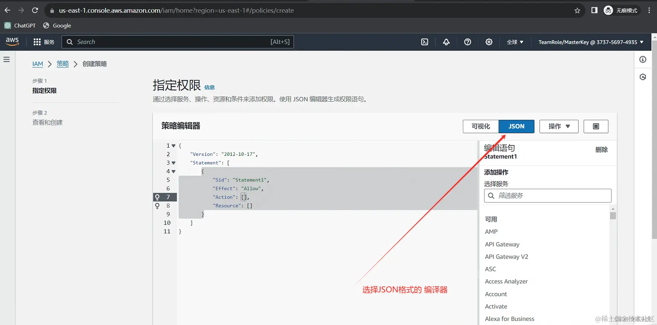Click the browser address bar URL
This screenshot has height=325, width=657.
176,10
